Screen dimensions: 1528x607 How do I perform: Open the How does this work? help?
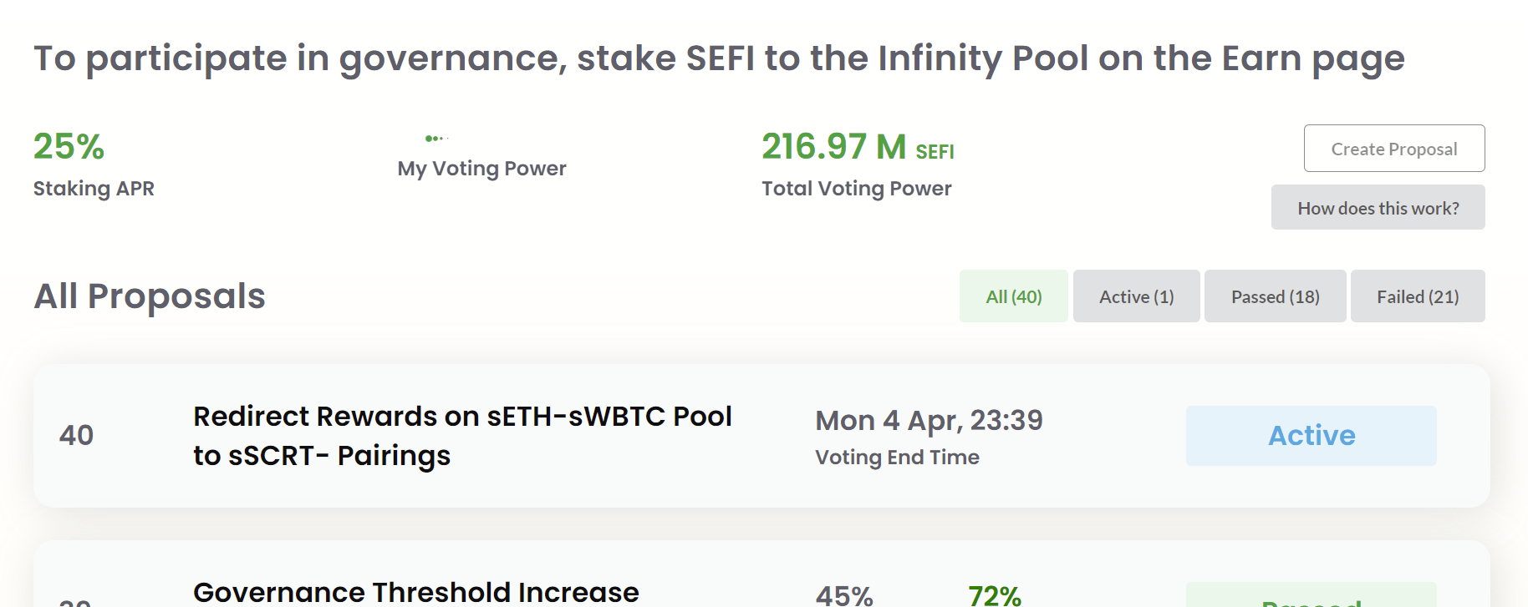(x=1378, y=208)
